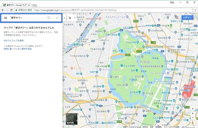Select the Street View pegman
Viewport: 198px width, 128px height.
click(x=193, y=123)
